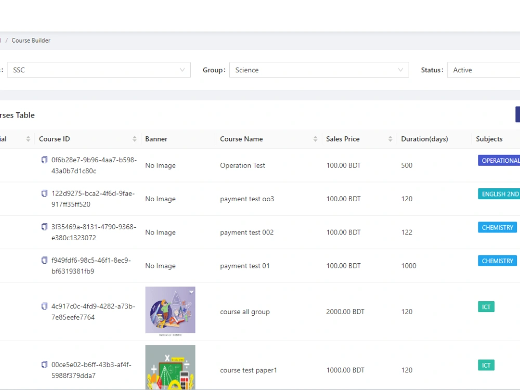This screenshot has width=520, height=390.
Task: Select the CHEMISTRY tag on payment test 01
Action: [x=497, y=261]
